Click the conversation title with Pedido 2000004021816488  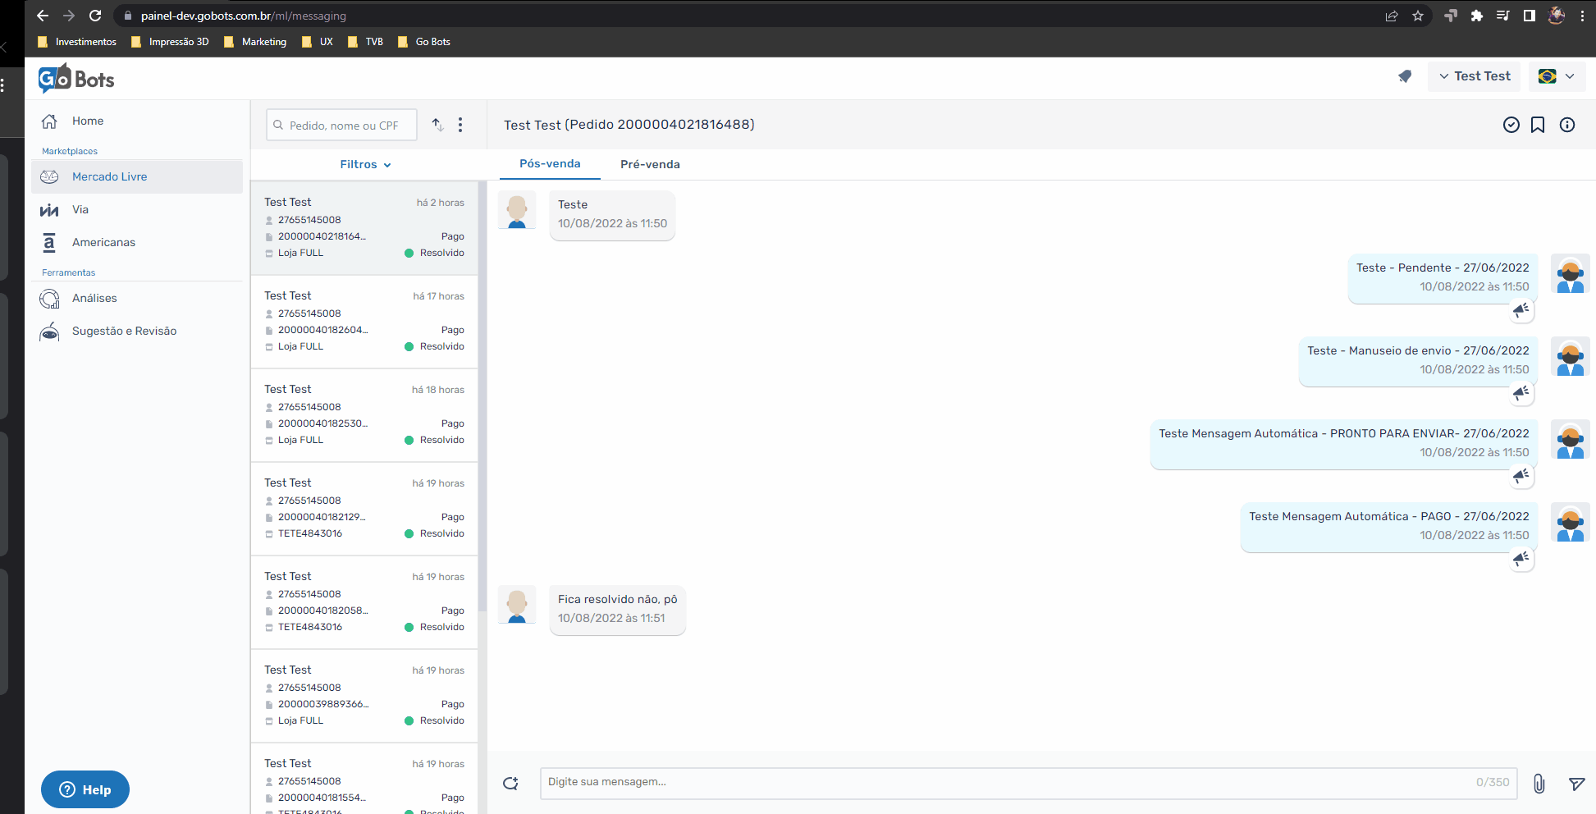coord(629,125)
